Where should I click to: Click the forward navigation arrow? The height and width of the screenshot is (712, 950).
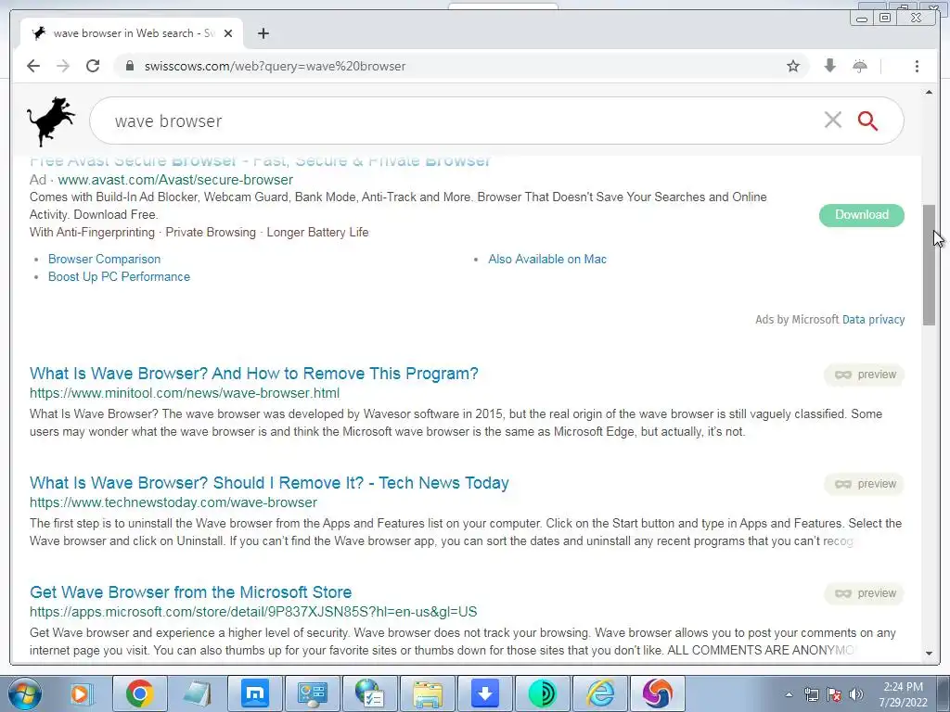pos(63,66)
